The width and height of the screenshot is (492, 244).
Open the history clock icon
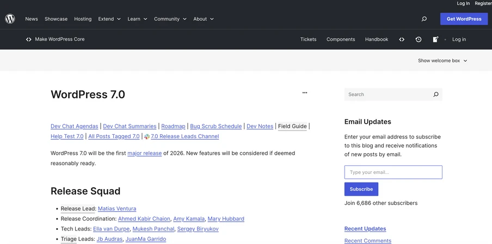tap(419, 40)
